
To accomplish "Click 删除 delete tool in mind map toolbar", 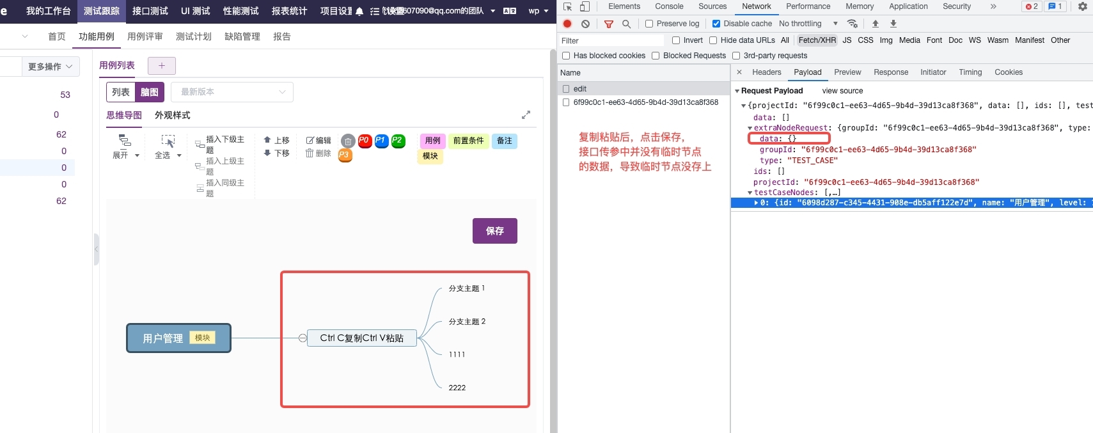I will pyautogui.click(x=318, y=154).
